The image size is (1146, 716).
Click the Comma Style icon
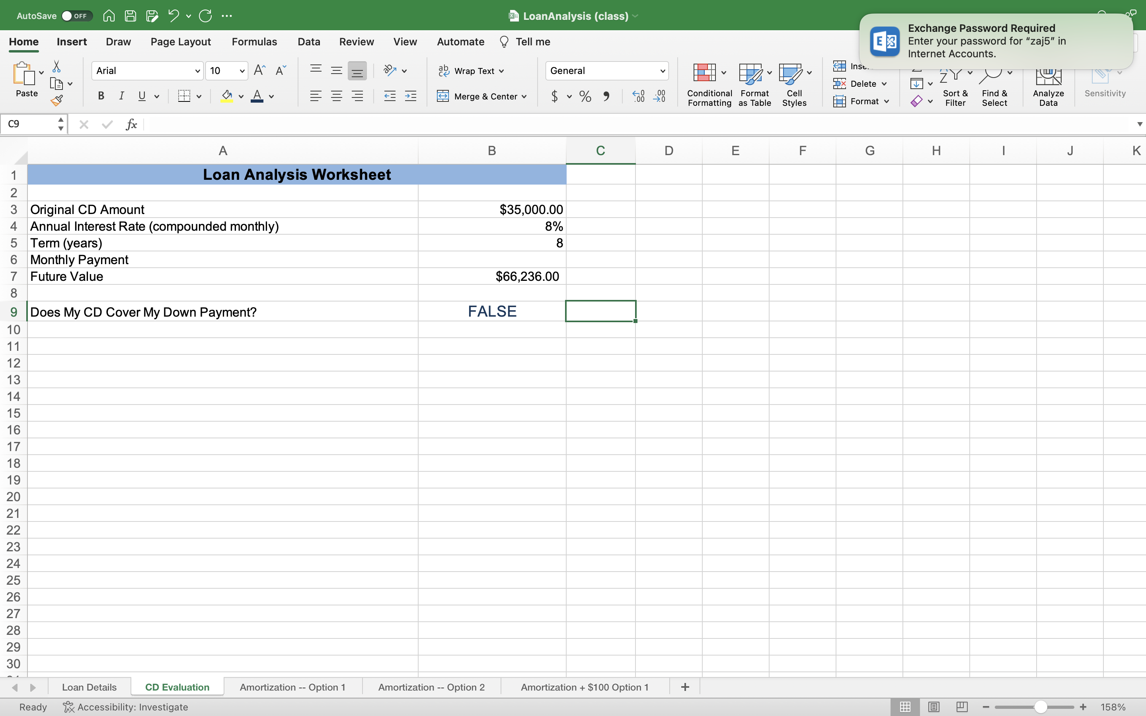click(x=607, y=96)
